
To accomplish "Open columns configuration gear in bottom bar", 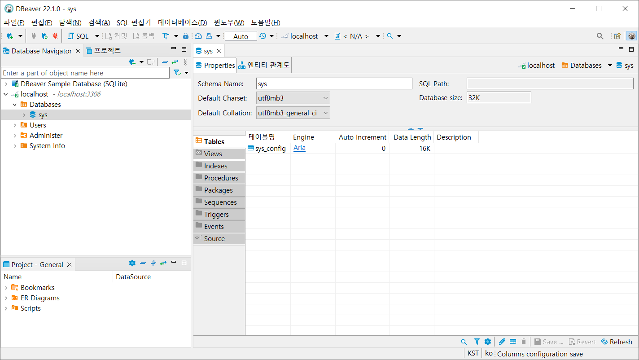I will pos(488,342).
